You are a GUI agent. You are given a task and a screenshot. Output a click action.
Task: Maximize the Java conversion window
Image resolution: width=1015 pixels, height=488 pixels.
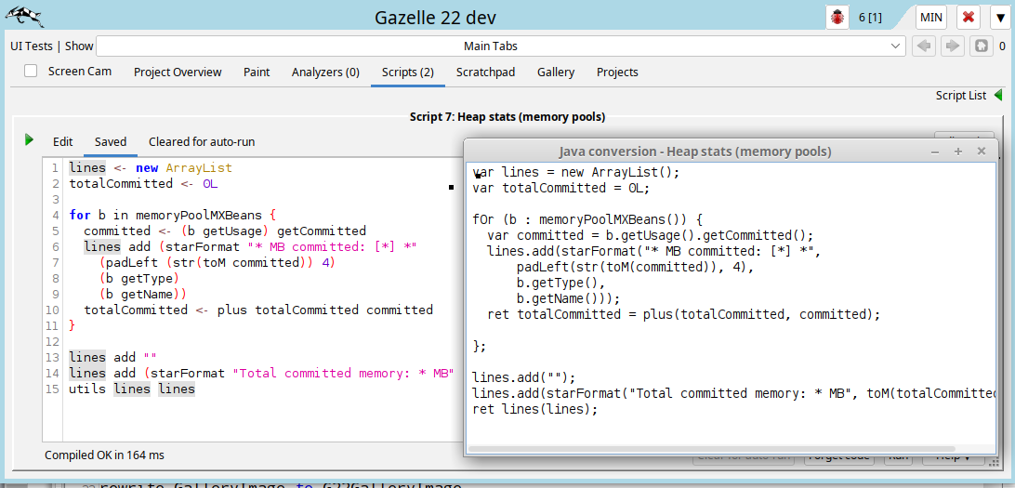pyautogui.click(x=958, y=151)
